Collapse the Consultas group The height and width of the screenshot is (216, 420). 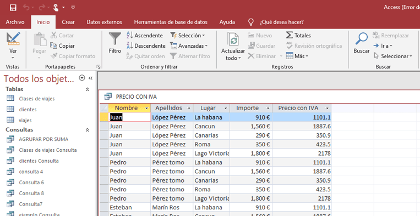click(88, 130)
